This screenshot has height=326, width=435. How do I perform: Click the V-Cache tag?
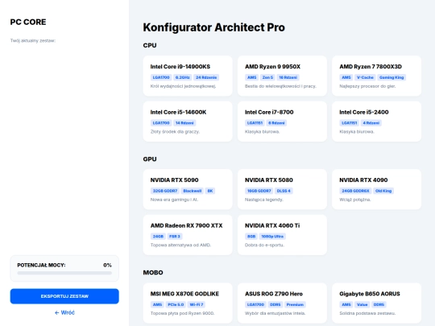tap(365, 77)
